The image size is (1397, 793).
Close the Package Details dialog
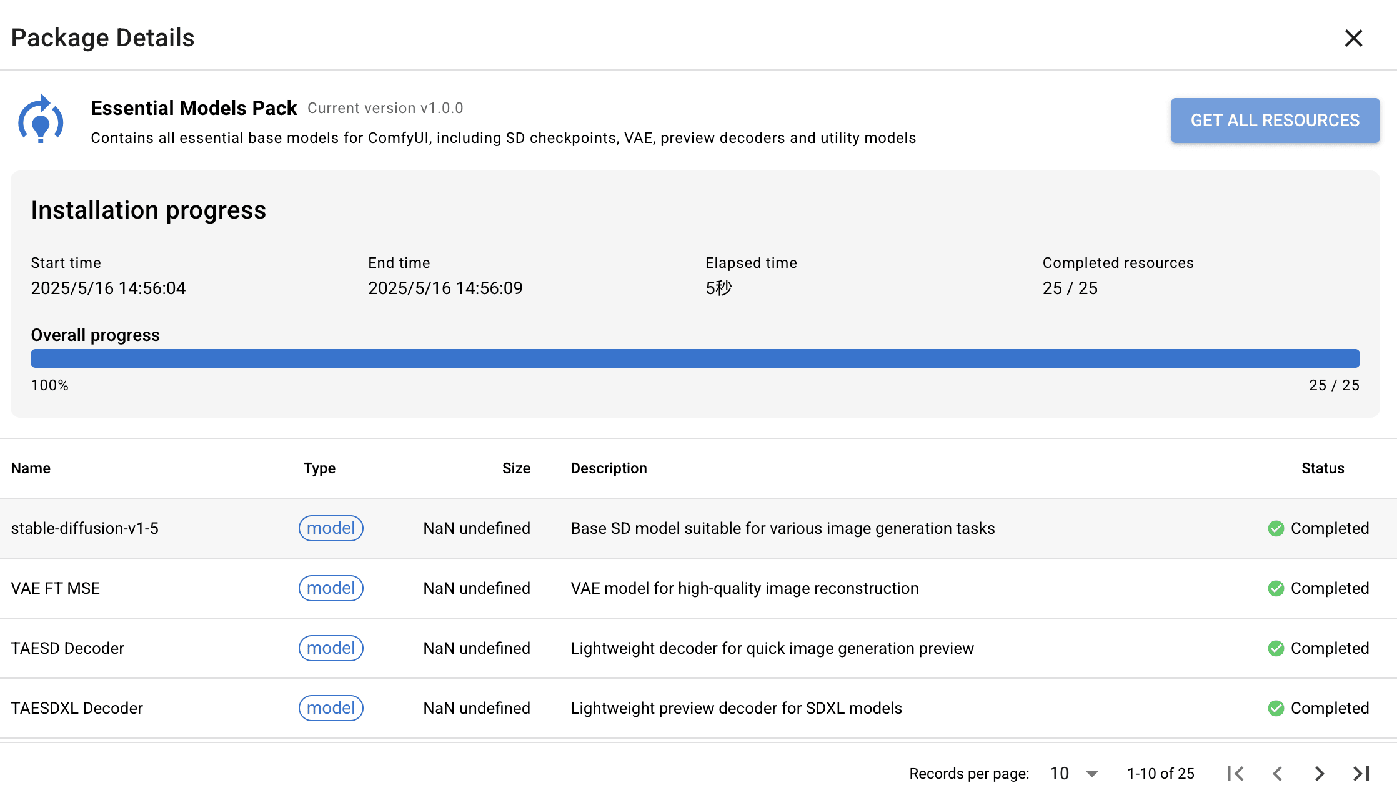pos(1353,38)
